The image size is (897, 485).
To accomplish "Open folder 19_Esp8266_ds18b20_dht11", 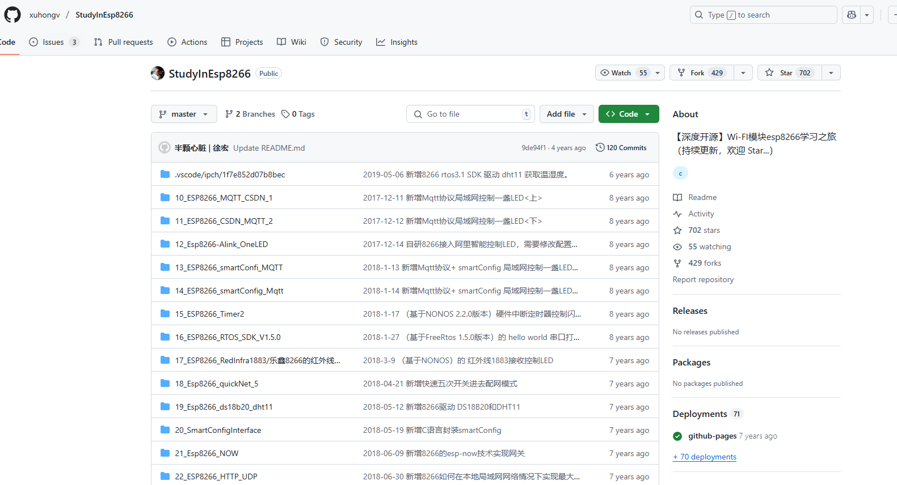I will 224,407.
